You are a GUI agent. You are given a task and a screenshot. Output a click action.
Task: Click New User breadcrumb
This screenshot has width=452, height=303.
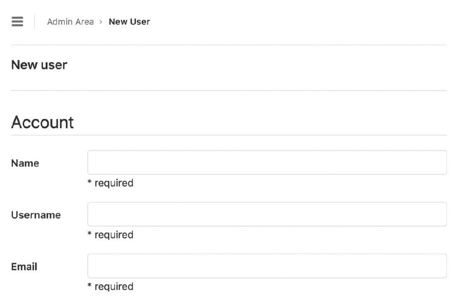129,22
